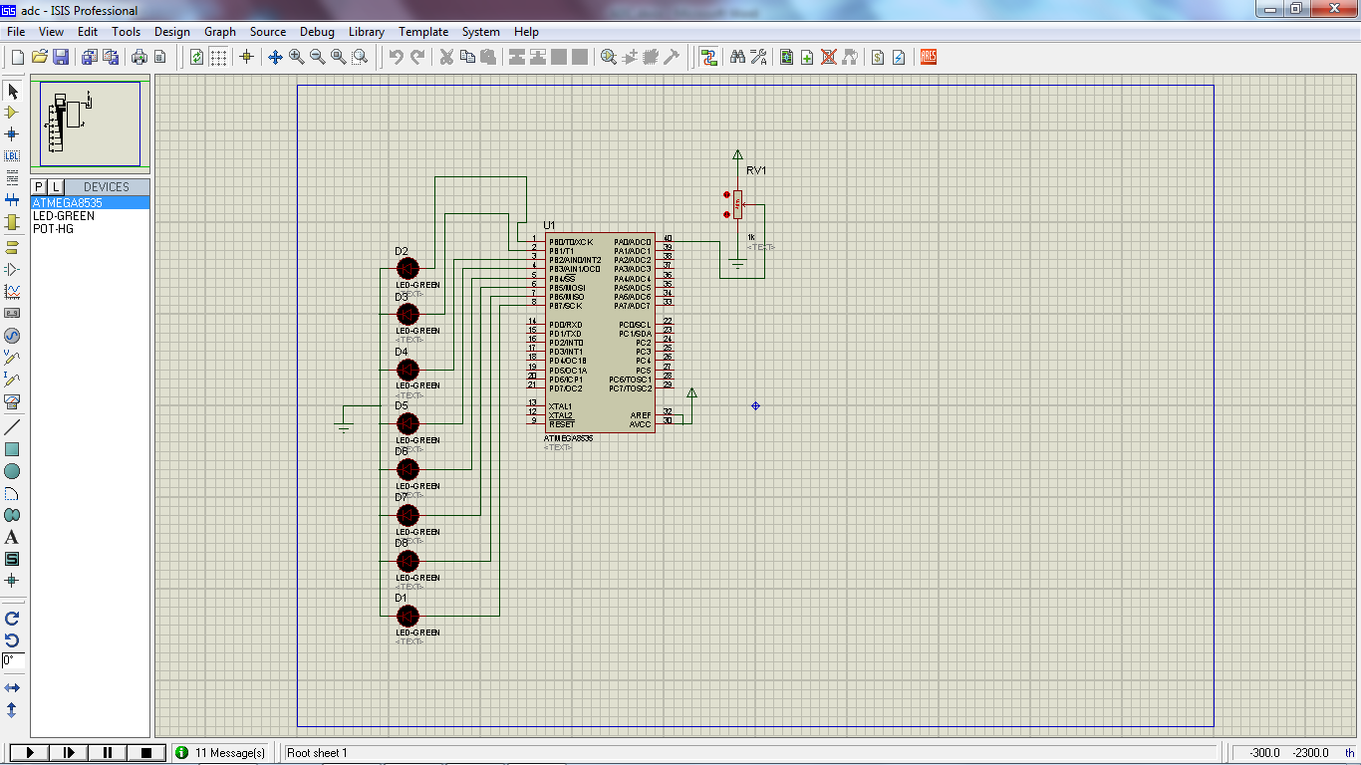Viewport: 1361px width, 765px height.
Task: Open the 11 Message(s) log
Action: click(221, 752)
